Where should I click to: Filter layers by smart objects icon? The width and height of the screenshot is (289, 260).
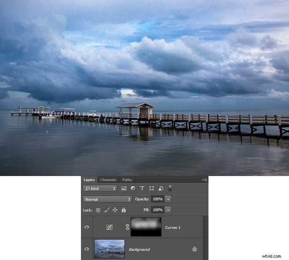pyautogui.click(x=161, y=188)
